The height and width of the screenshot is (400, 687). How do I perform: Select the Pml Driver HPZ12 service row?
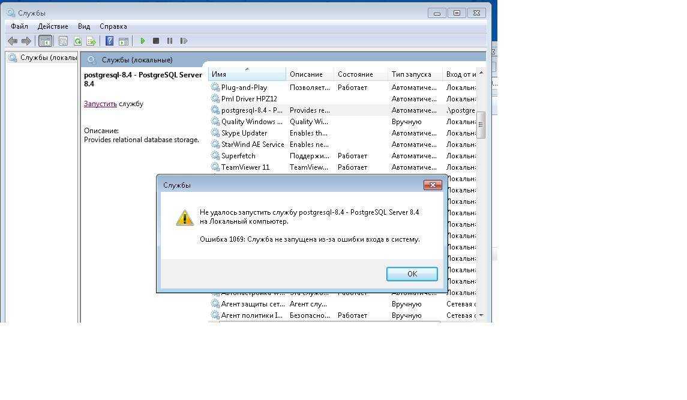coord(343,99)
